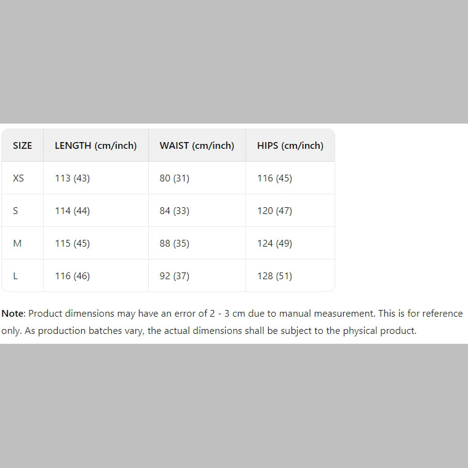Click the bold Note label below table
This screenshot has height=468, width=468.
12,314
